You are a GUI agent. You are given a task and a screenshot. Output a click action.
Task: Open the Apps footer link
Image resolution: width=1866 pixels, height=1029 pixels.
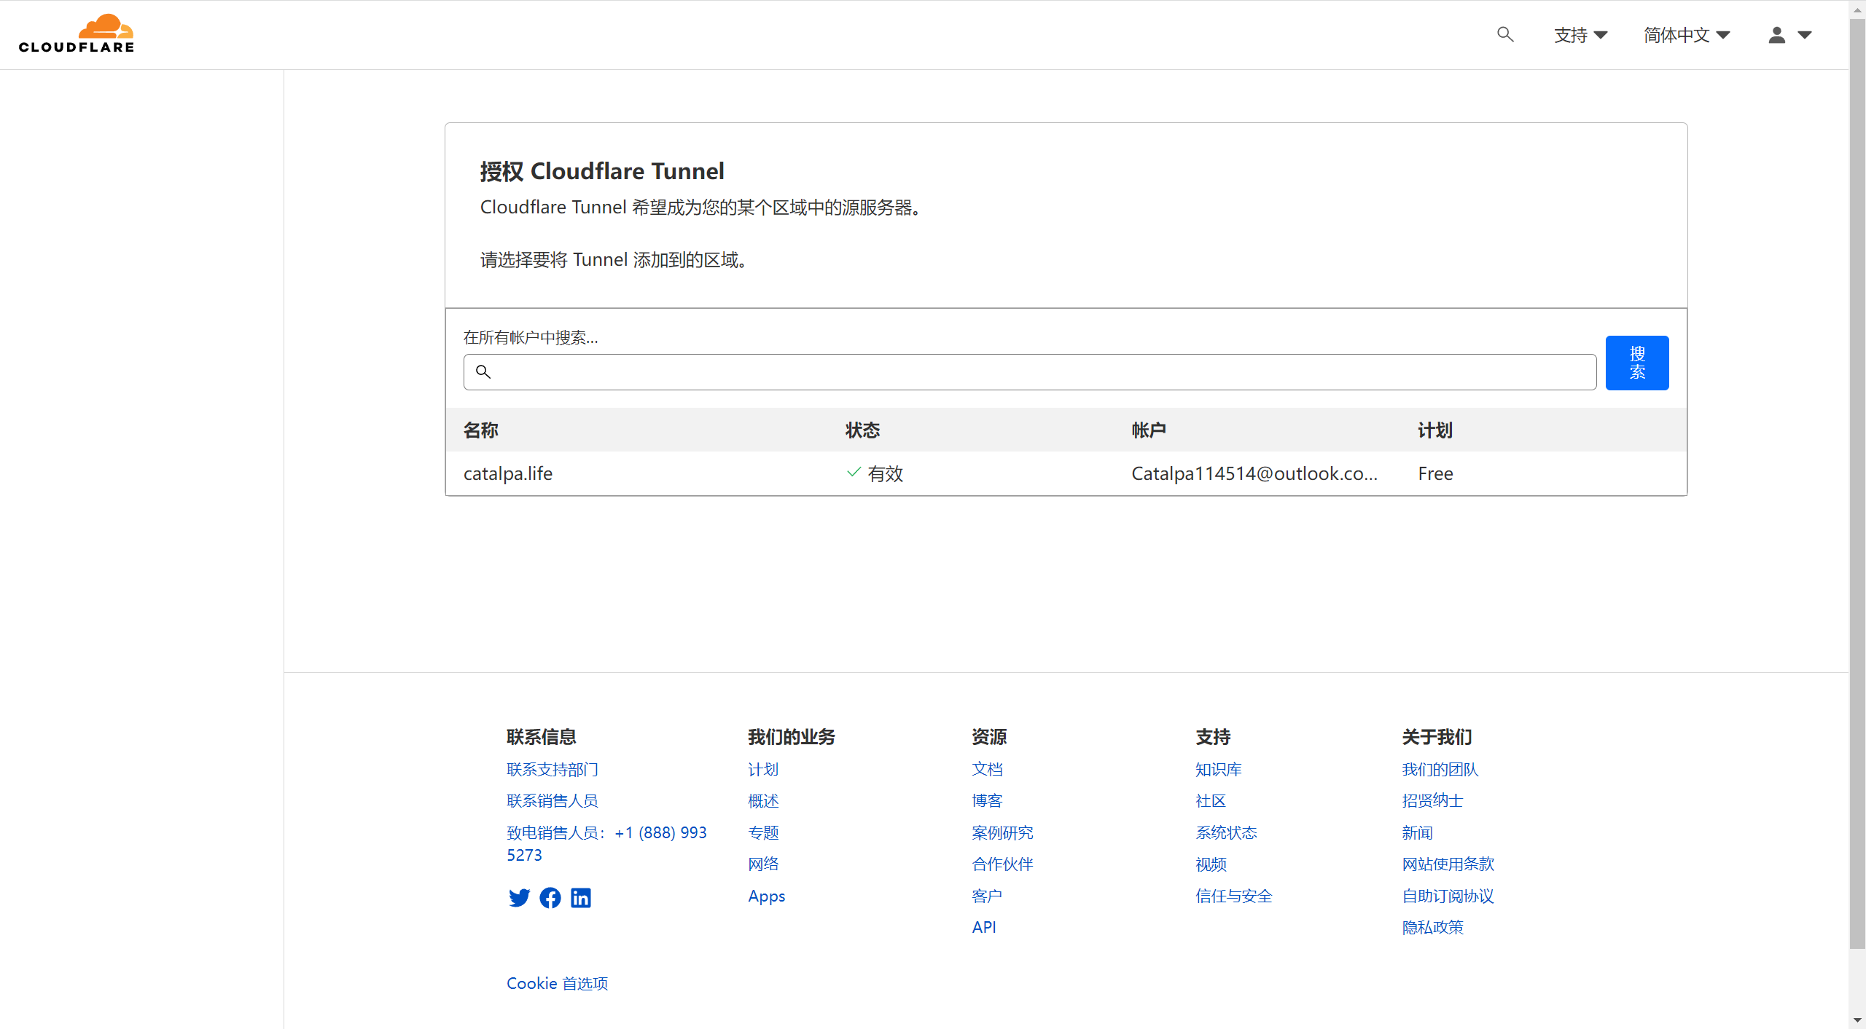tap(766, 896)
